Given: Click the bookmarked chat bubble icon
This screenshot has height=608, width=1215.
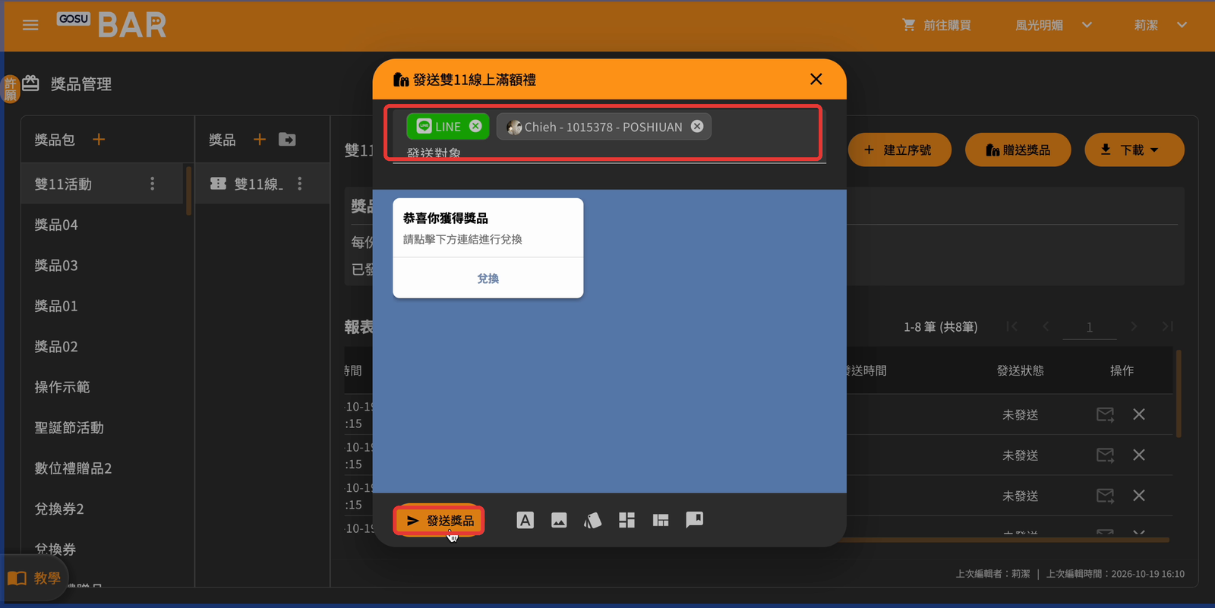Looking at the screenshot, I should (694, 520).
